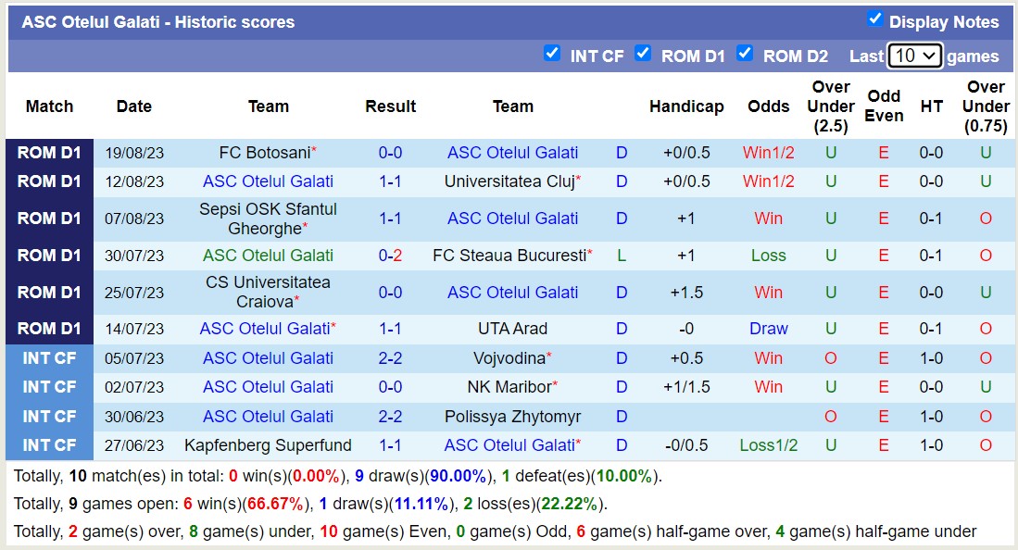
Task: Click INT CF league cell for 05/07/23
Action: click(49, 357)
